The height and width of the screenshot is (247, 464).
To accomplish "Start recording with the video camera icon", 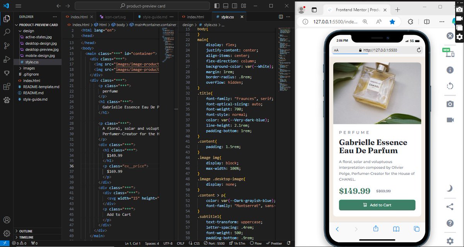I will [x=450, y=120].
